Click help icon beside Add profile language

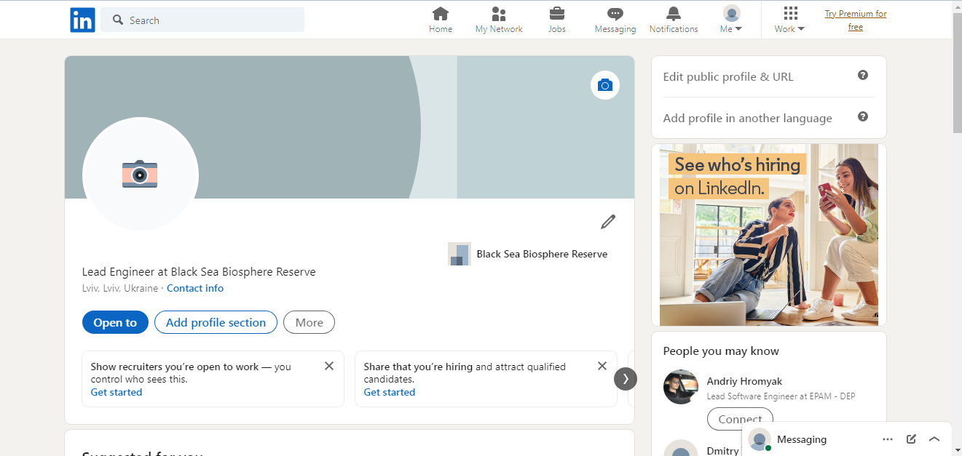[863, 116]
